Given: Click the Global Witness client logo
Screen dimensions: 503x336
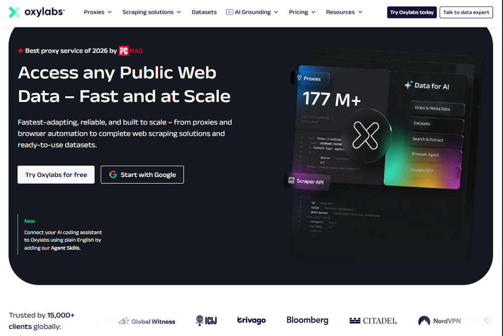Looking at the screenshot, I should [146, 321].
